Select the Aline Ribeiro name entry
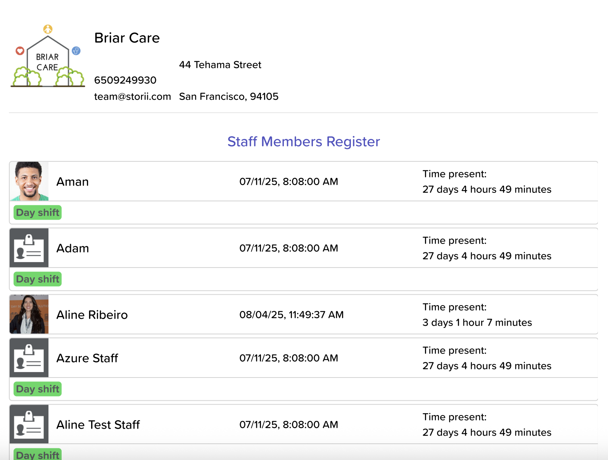The width and height of the screenshot is (608, 460). [92, 315]
